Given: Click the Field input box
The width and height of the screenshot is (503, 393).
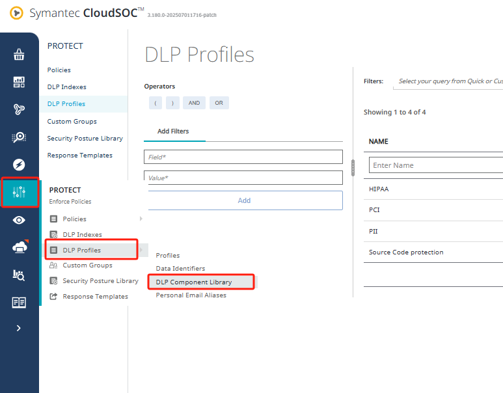Looking at the screenshot, I should coord(243,157).
